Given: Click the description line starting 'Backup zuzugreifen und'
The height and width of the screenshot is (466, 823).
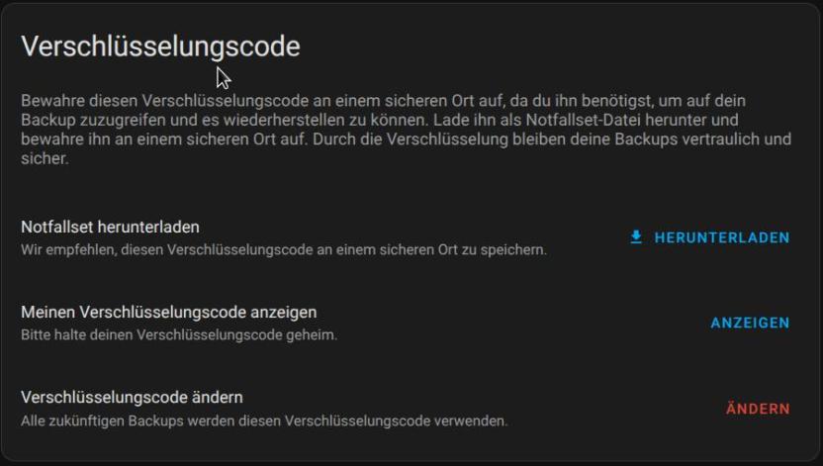Looking at the screenshot, I should point(380,120).
